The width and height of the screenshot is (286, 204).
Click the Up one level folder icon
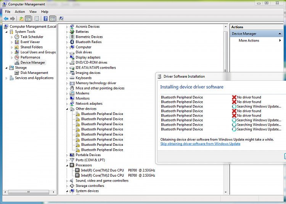[x=21, y=19]
